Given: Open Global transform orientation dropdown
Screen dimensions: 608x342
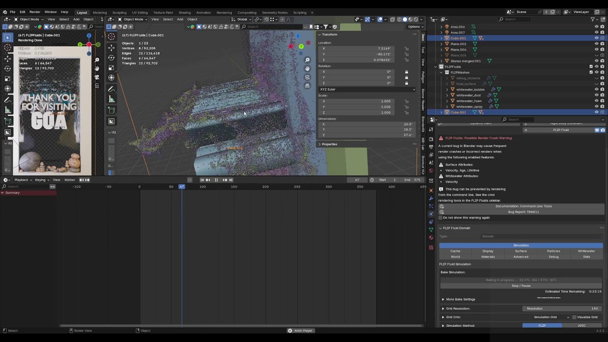Looking at the screenshot, I should coord(241,19).
